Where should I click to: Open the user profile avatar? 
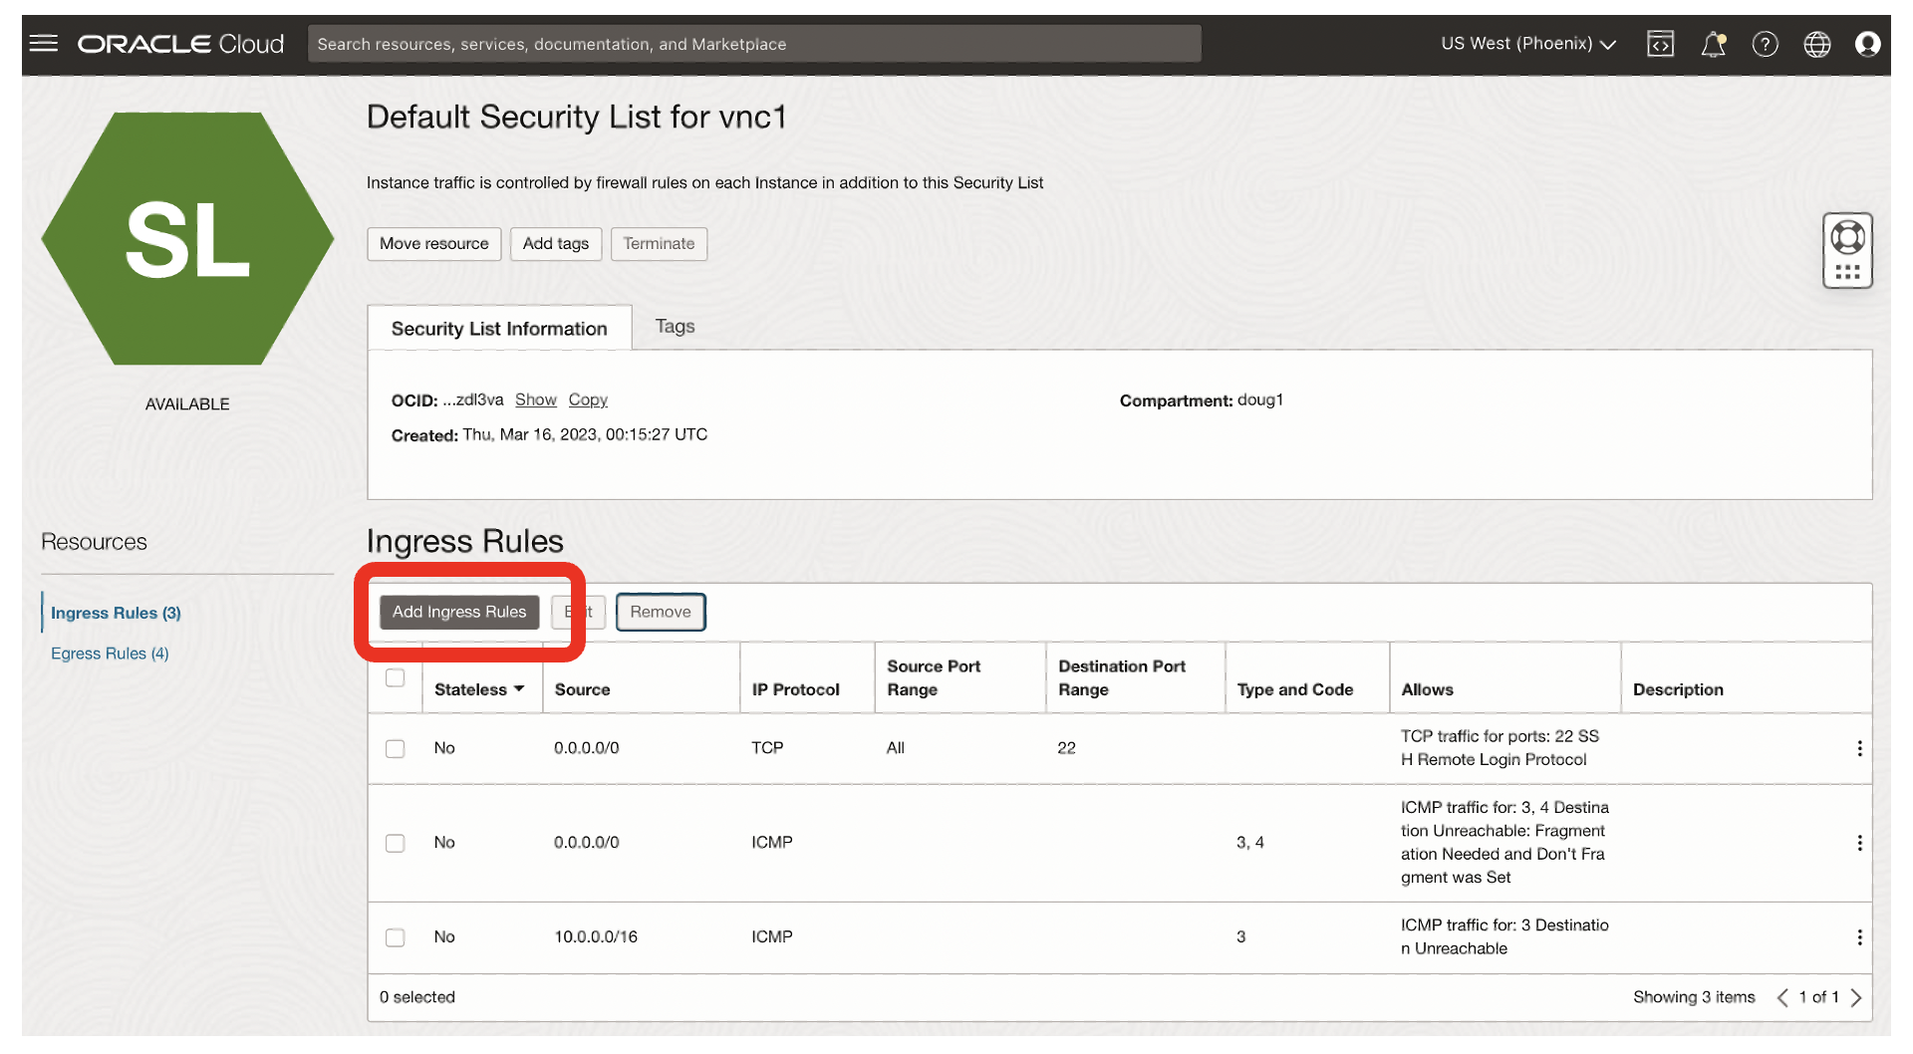tap(1868, 44)
